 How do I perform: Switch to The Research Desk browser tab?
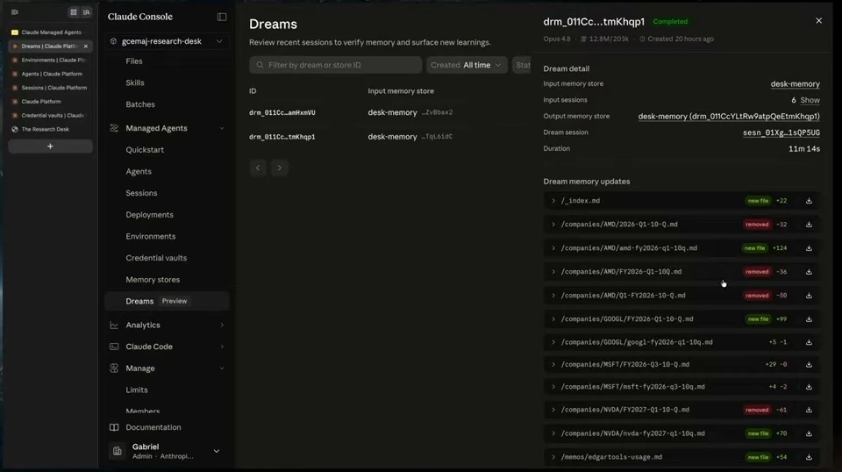tap(51, 130)
